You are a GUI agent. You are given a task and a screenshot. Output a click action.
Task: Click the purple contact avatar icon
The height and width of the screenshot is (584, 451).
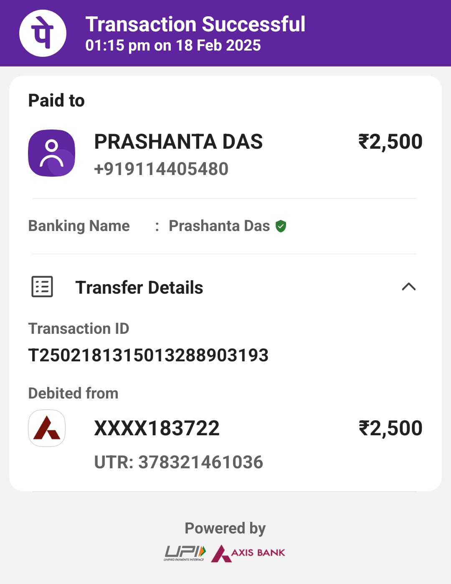point(51,153)
